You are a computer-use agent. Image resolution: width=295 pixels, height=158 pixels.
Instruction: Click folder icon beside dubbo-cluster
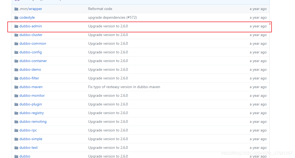tap(16, 35)
